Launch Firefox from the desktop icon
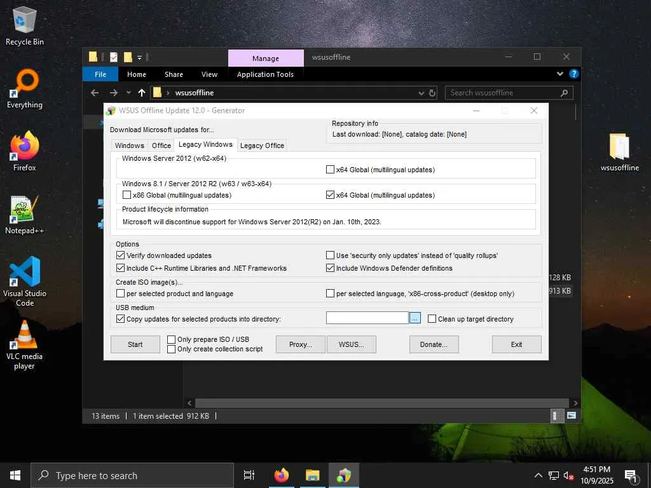Image resolution: width=651 pixels, height=488 pixels. pos(25,151)
